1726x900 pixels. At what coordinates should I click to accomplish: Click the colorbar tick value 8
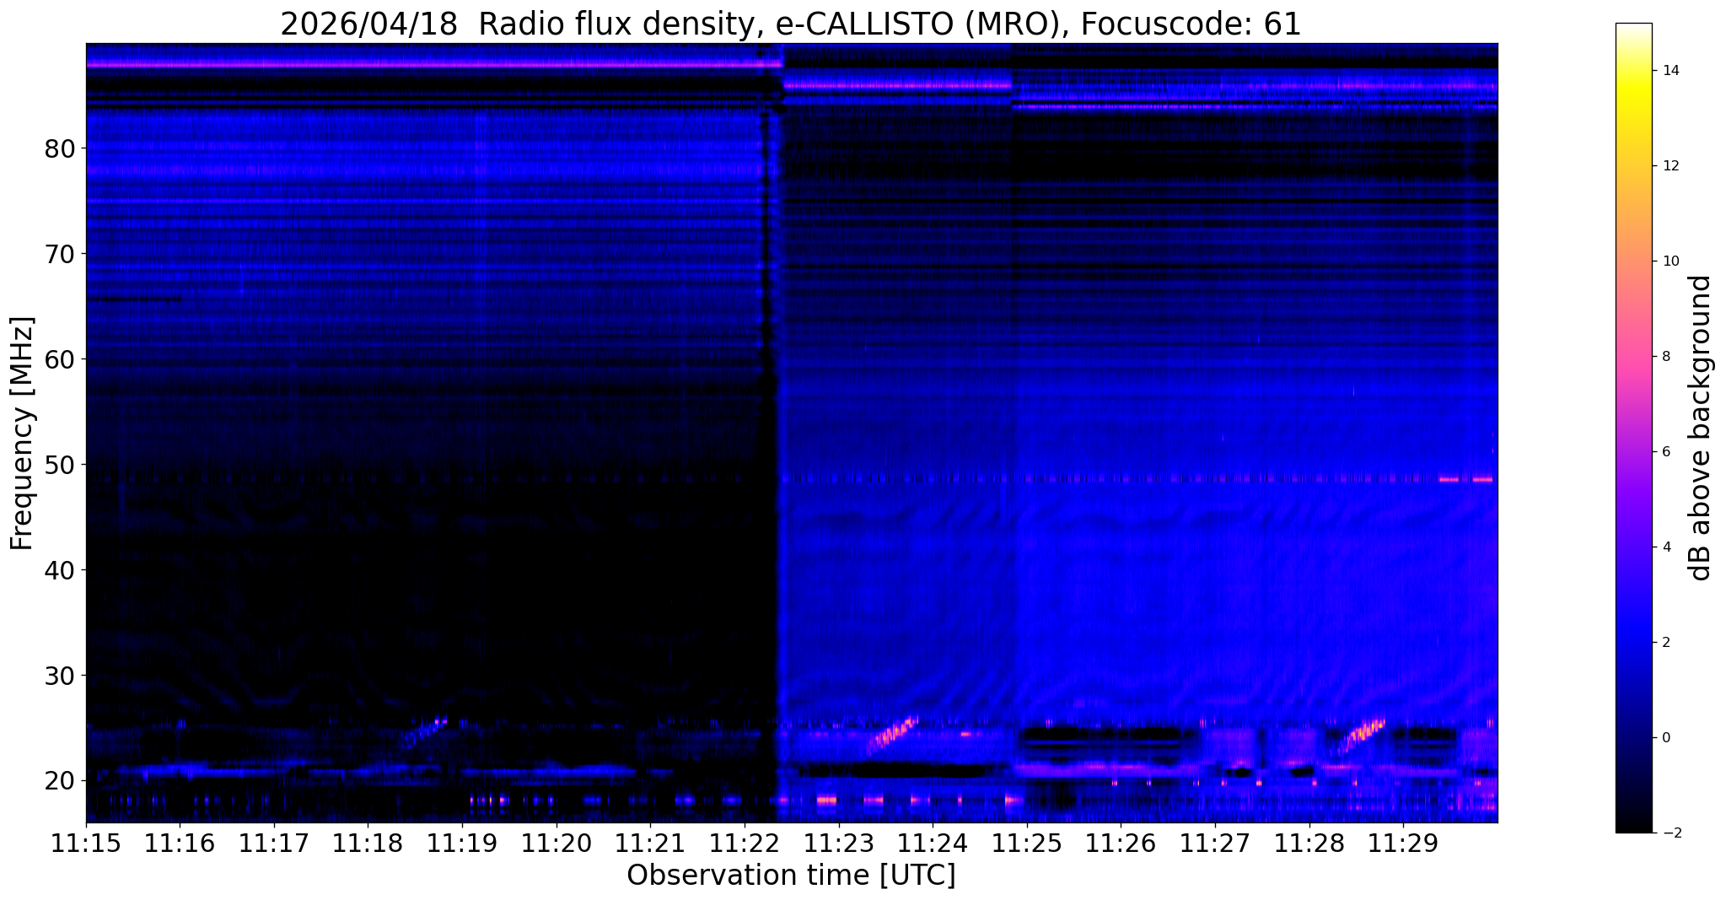(1664, 357)
